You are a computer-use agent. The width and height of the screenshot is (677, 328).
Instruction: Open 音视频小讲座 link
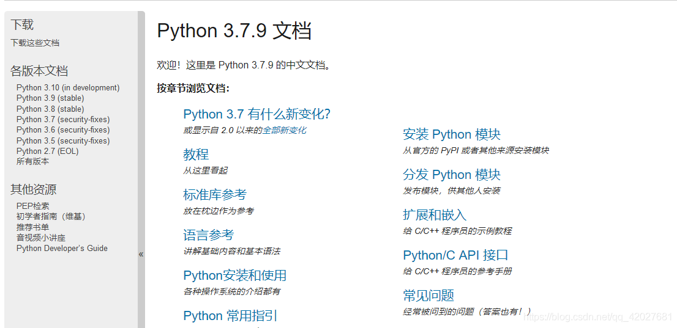click(x=41, y=238)
